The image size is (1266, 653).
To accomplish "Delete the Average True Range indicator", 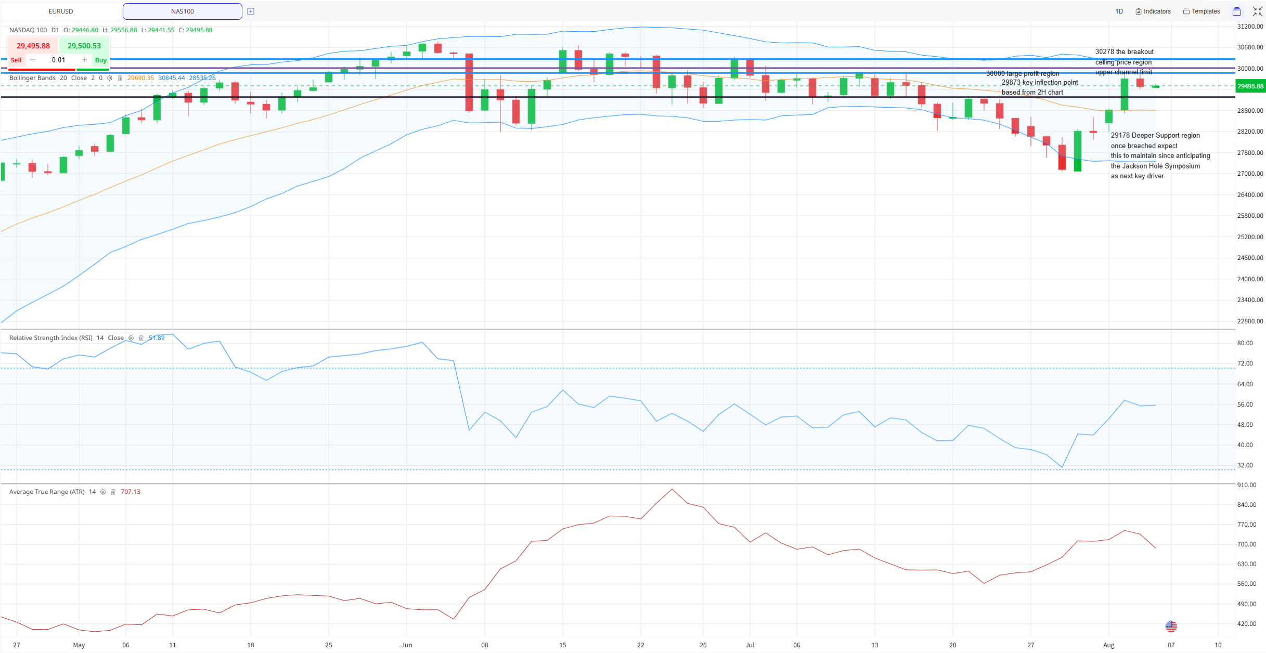I will point(113,492).
